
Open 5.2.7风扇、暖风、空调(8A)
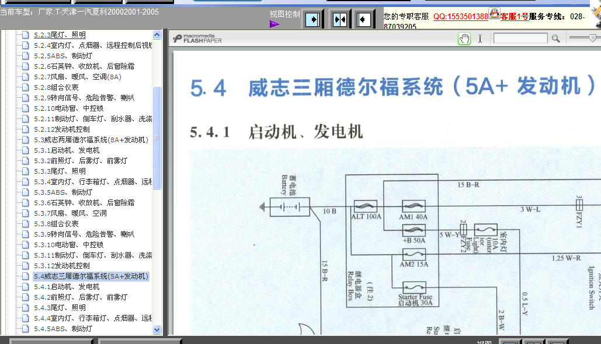click(78, 77)
